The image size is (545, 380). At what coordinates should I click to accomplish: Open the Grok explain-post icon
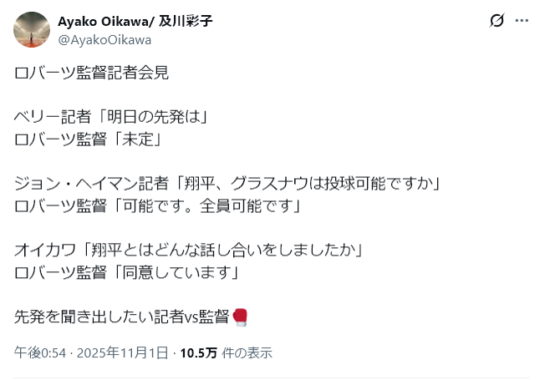click(497, 20)
